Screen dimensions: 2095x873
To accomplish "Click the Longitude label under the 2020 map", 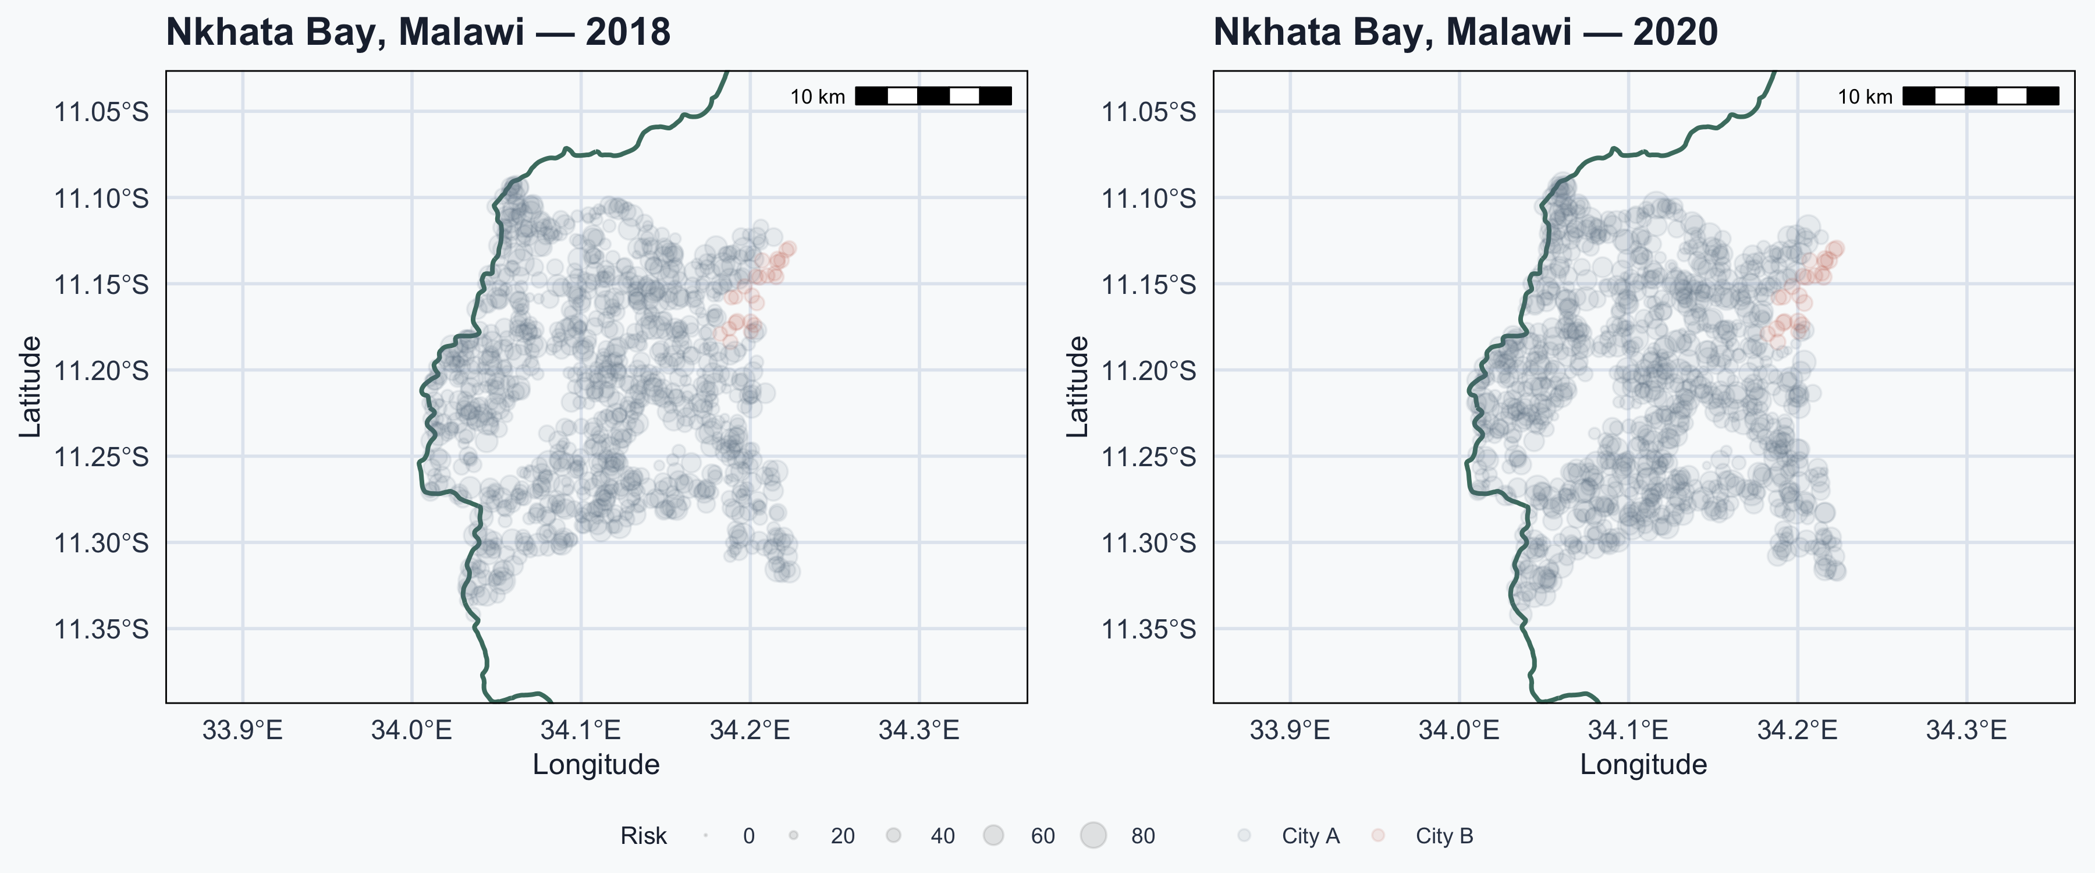I will 1643,765.
